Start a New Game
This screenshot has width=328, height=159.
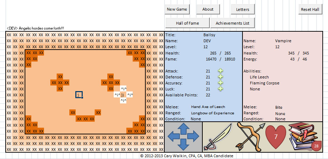(x=177, y=9)
